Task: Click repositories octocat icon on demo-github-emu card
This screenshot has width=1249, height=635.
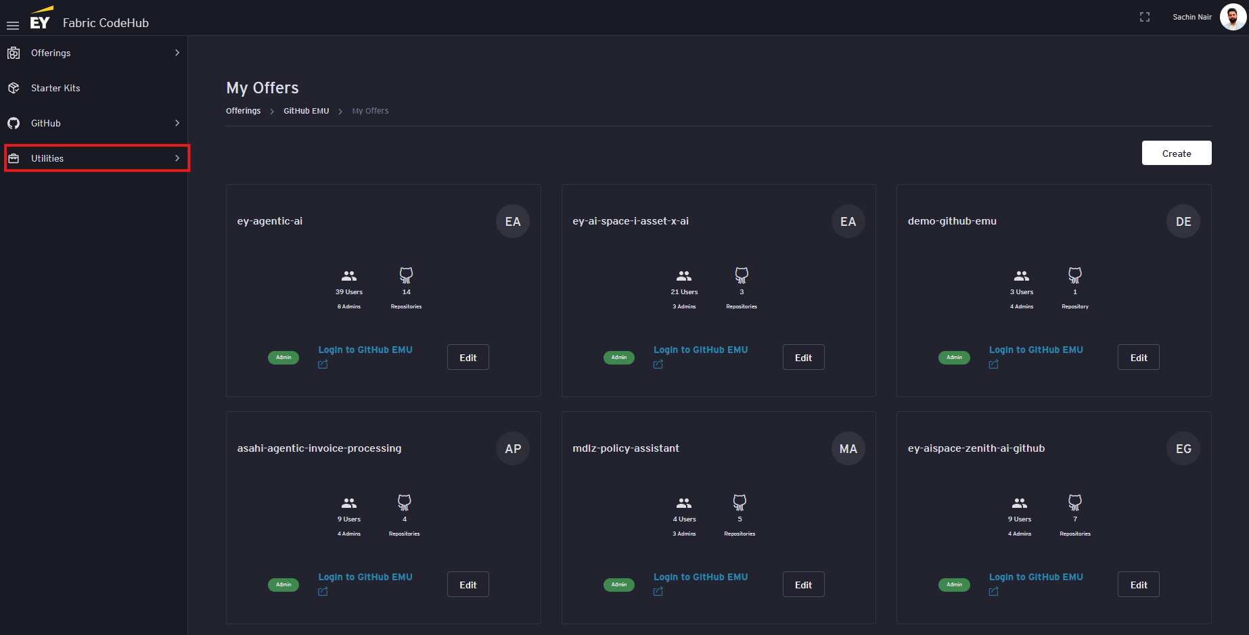Action: coord(1074,275)
